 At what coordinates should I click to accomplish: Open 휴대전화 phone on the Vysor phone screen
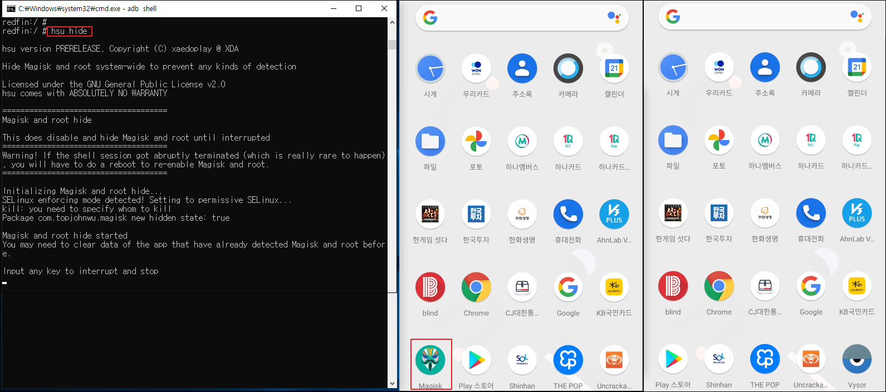point(811,213)
